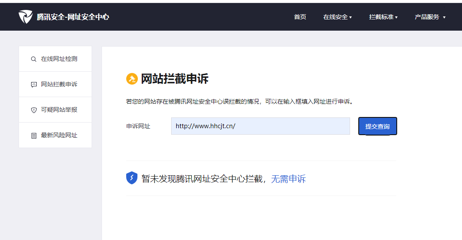Click the 腾讯安全-网址安全中心 site title
462x240 pixels.
pos(73,17)
